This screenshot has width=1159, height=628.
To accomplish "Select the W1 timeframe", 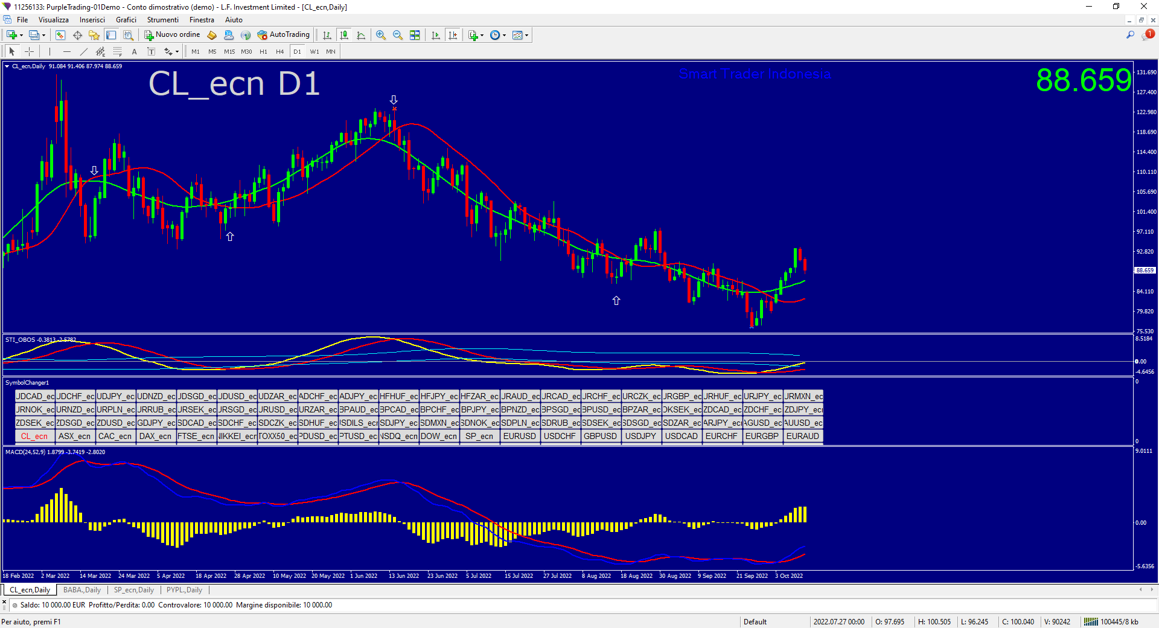I will point(314,51).
